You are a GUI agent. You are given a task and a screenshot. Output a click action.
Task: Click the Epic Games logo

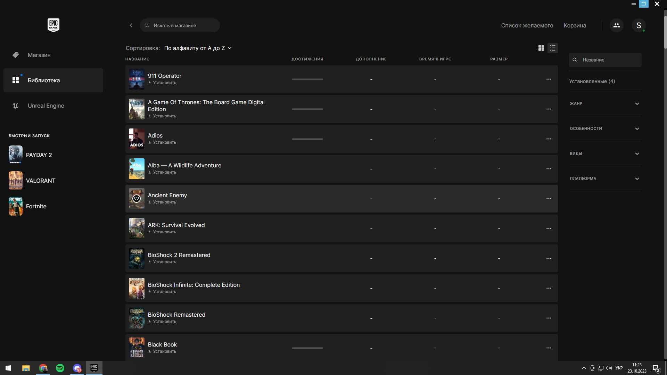coord(53,25)
